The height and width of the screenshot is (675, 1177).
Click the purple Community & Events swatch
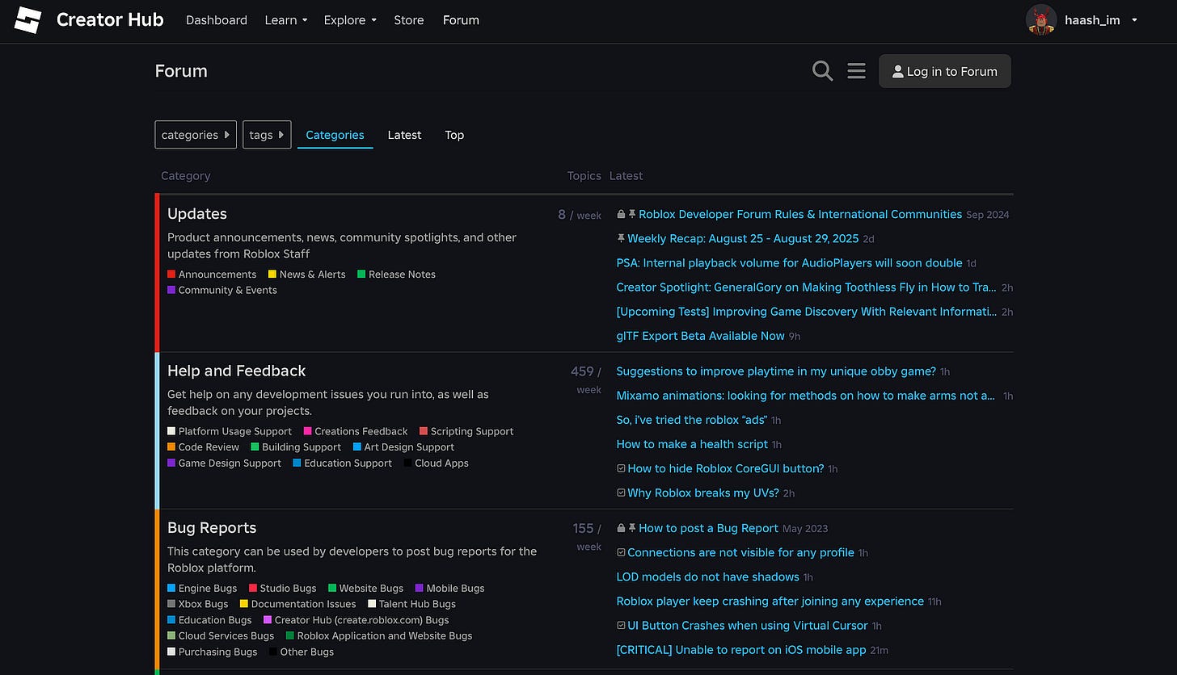171,290
